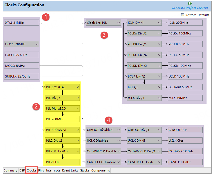
Task: Click the PCLKB 50MHz output box
Action: point(185,44)
